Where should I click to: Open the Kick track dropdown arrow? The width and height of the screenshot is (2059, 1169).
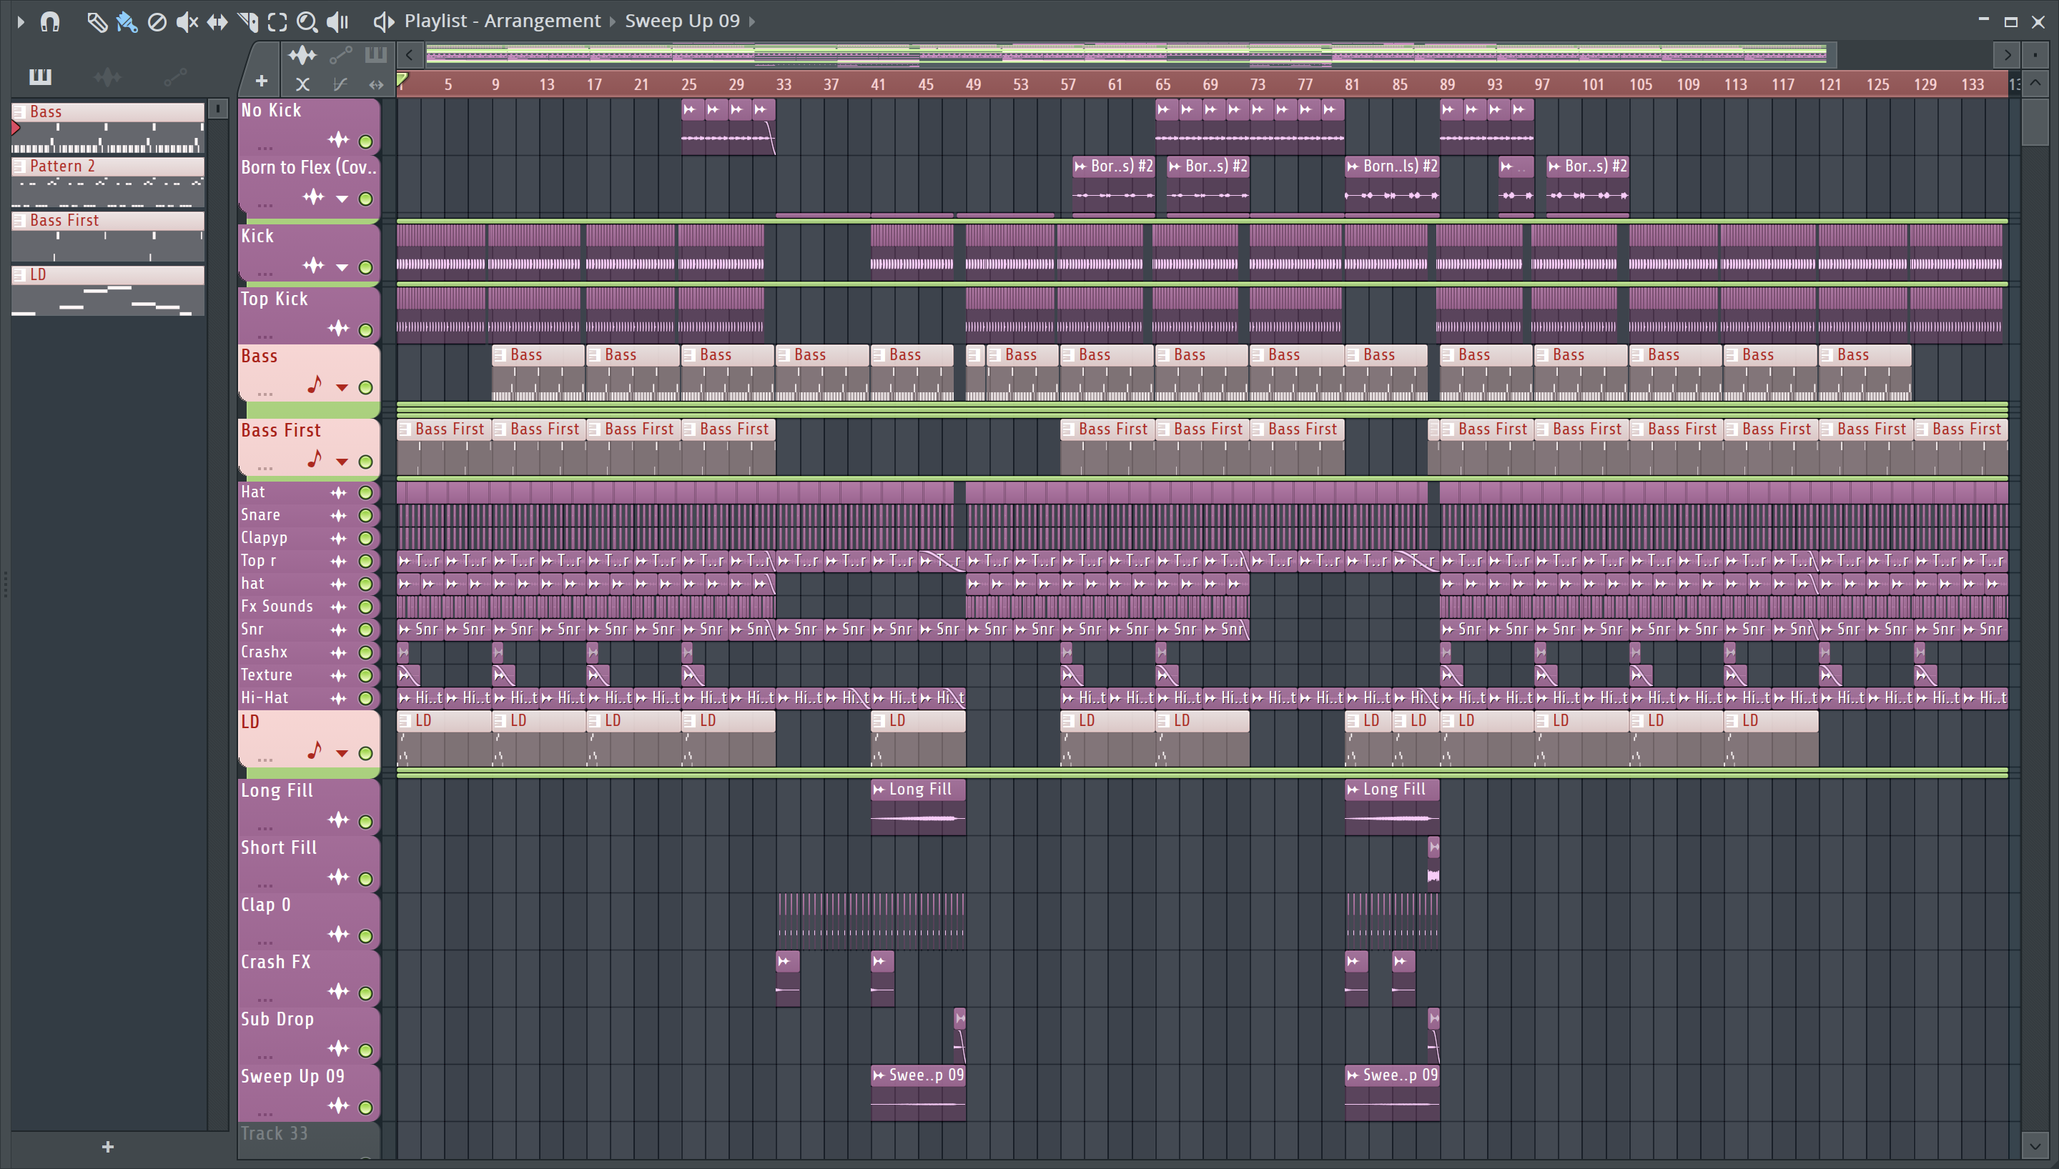click(342, 267)
